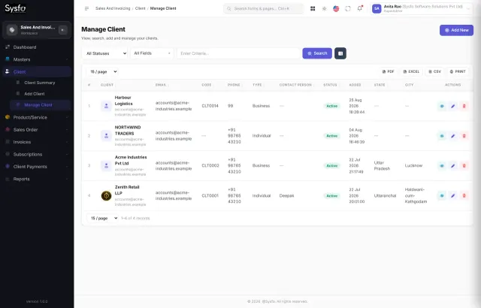Click the dark column toggle button beside Search

pos(340,53)
